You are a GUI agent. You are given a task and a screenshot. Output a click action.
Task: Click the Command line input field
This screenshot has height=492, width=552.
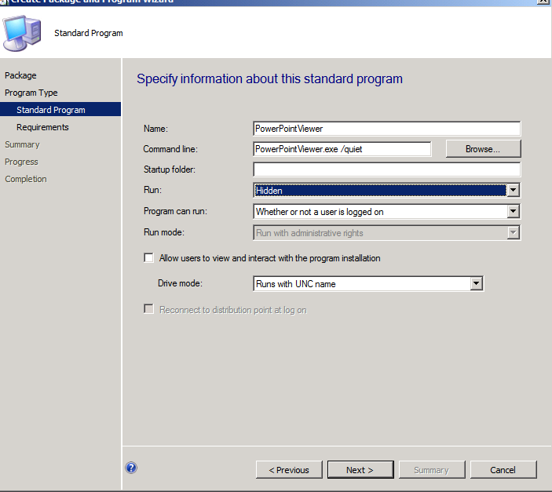[x=342, y=149]
